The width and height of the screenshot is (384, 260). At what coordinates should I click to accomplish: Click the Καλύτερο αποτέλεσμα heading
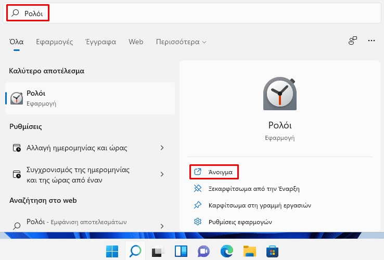47,71
